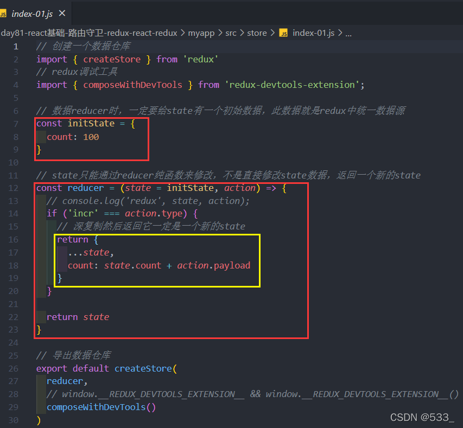Click the reducer argument on line 27
This screenshot has width=463, height=428.
(65, 381)
